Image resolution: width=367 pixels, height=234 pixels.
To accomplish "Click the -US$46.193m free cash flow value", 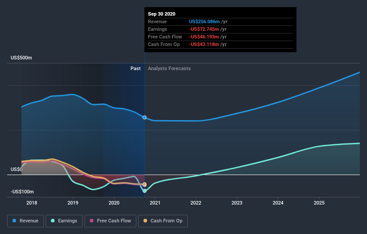I will coord(204,37).
